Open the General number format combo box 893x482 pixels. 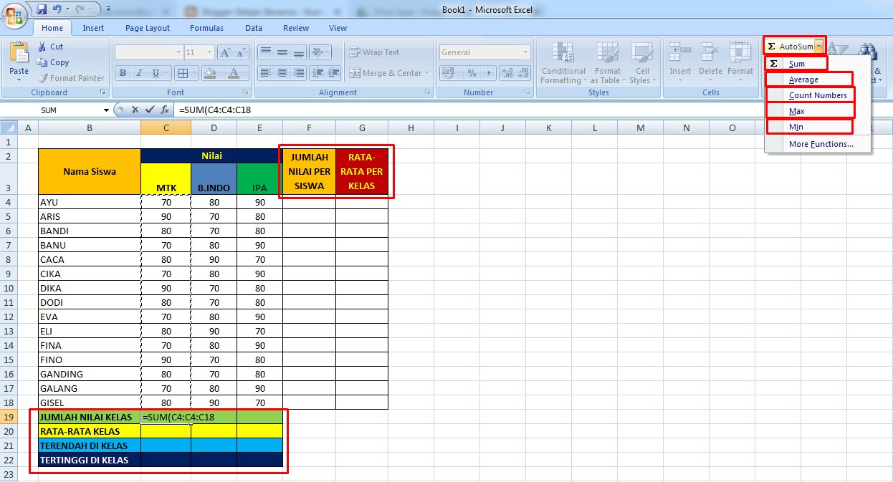coord(484,52)
